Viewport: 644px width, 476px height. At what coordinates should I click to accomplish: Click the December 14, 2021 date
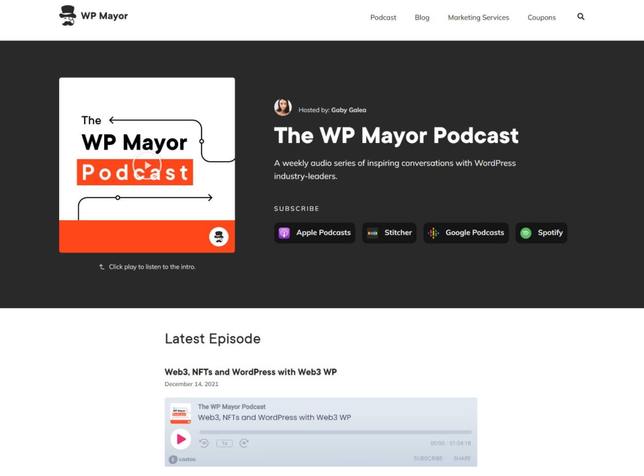192,384
